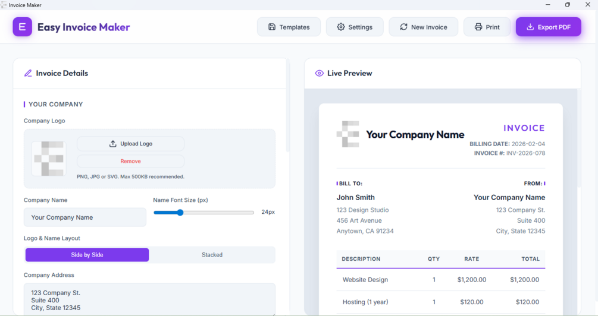Click the Settings gear icon

[x=341, y=27]
